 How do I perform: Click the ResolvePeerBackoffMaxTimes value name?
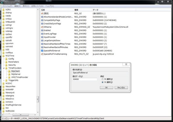57,44
